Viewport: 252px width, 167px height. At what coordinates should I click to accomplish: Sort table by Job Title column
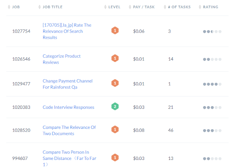[53, 7]
